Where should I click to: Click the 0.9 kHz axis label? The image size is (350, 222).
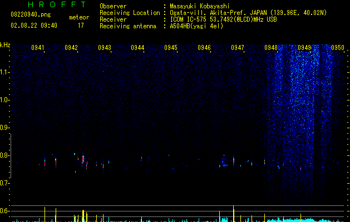click(4, 128)
